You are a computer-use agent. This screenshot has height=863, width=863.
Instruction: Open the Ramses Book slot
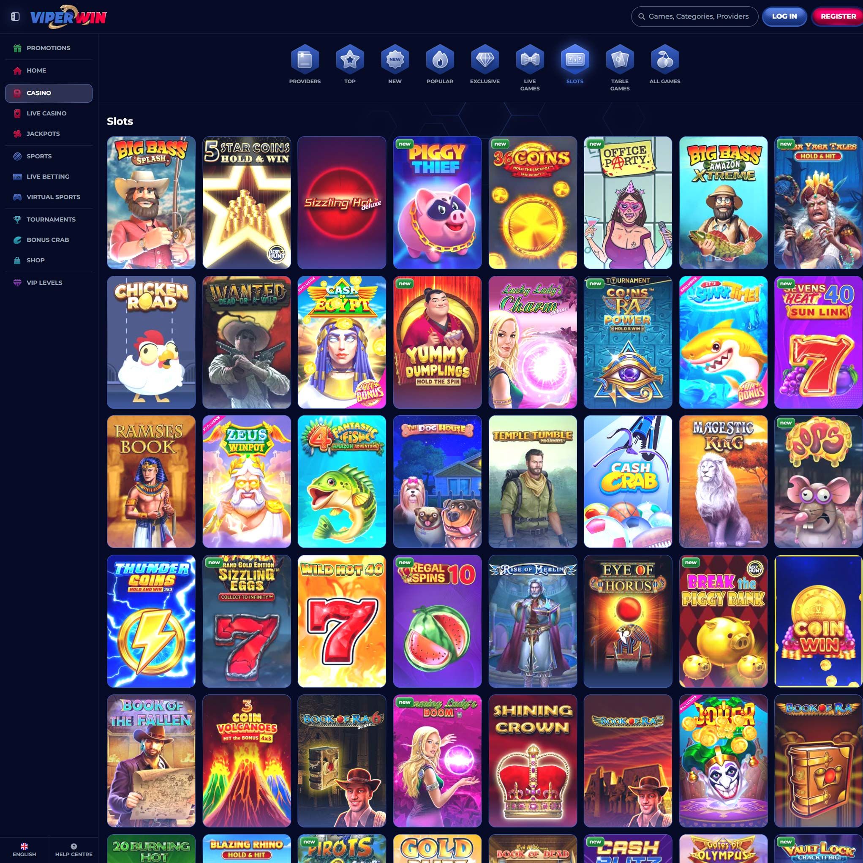(x=151, y=482)
